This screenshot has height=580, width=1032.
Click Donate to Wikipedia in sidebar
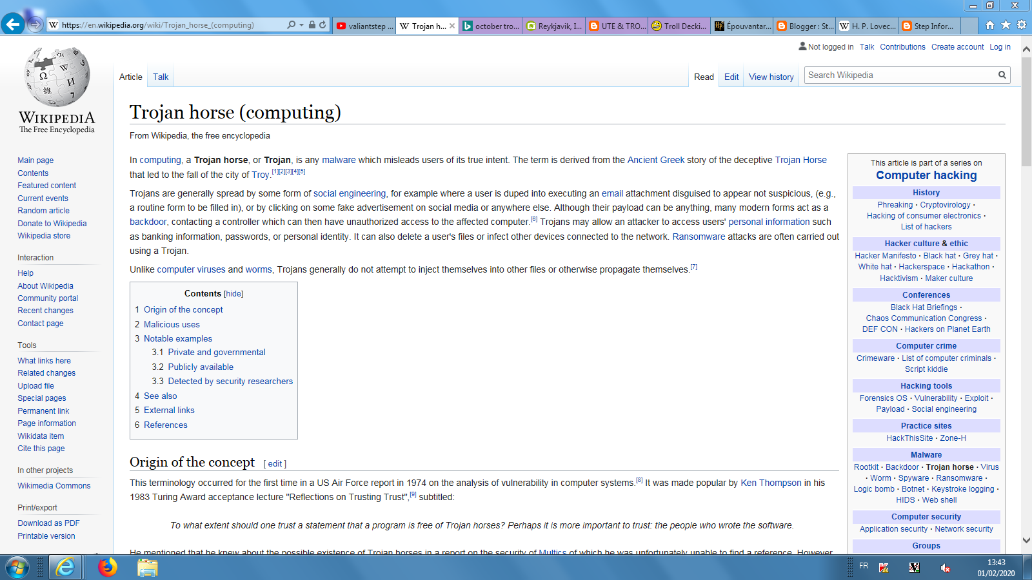pos(52,224)
